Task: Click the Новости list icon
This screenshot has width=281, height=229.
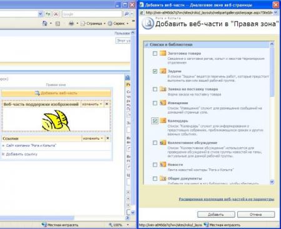Action: (x=163, y=165)
